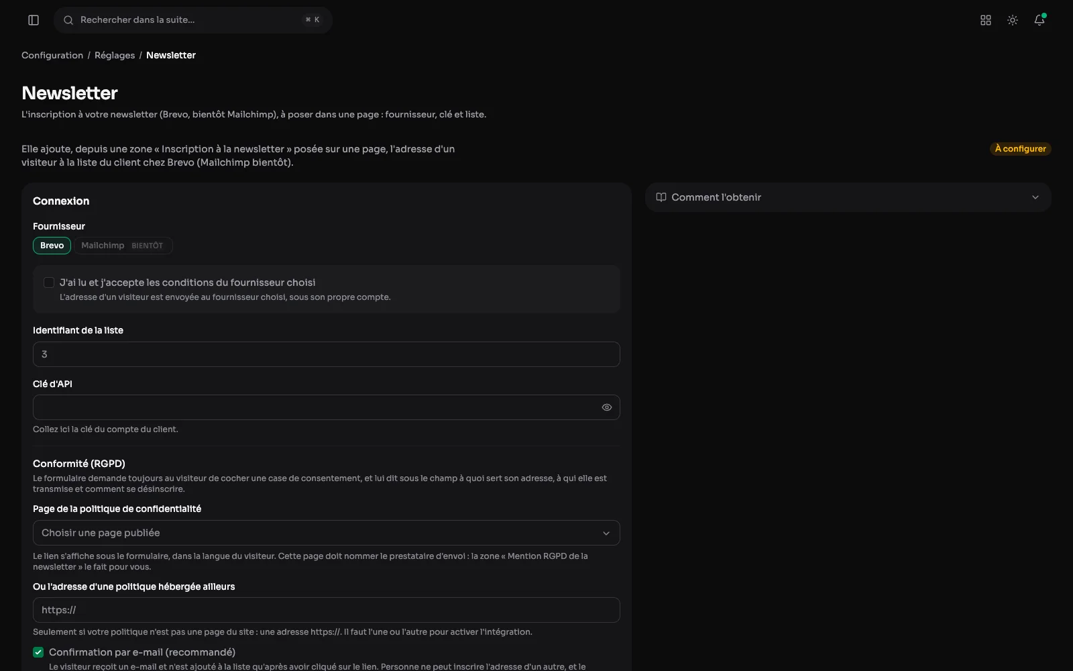This screenshot has width=1073, height=671.
Task: Switch theme with the sun icon
Action: 1013,20
